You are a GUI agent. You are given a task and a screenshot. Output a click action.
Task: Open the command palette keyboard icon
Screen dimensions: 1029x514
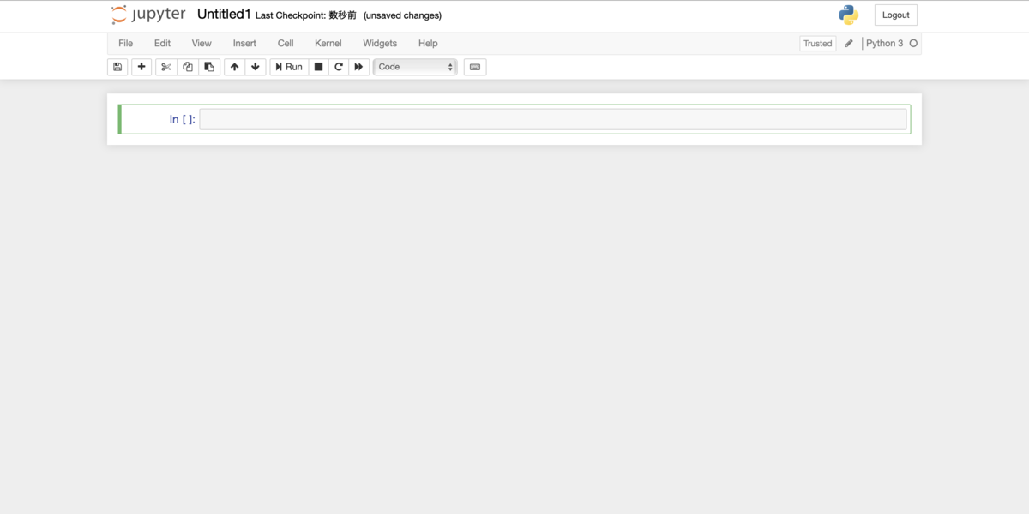(475, 67)
